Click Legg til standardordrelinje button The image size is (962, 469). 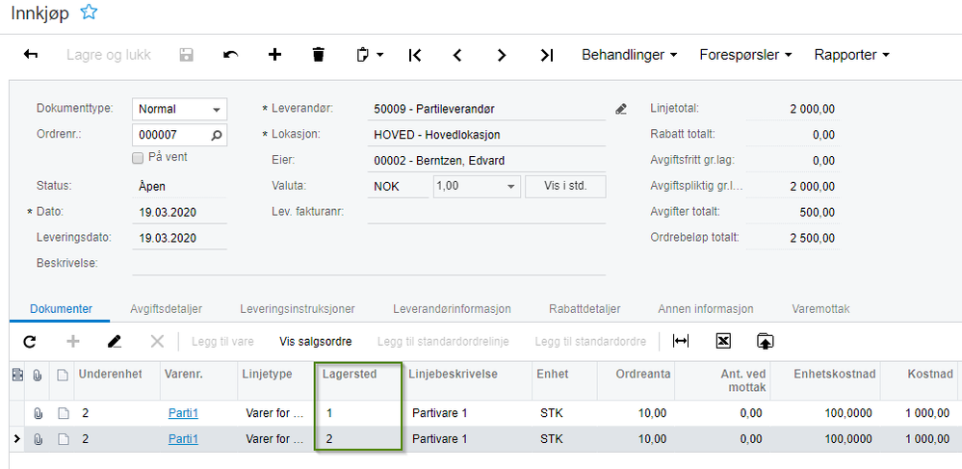coord(443,341)
